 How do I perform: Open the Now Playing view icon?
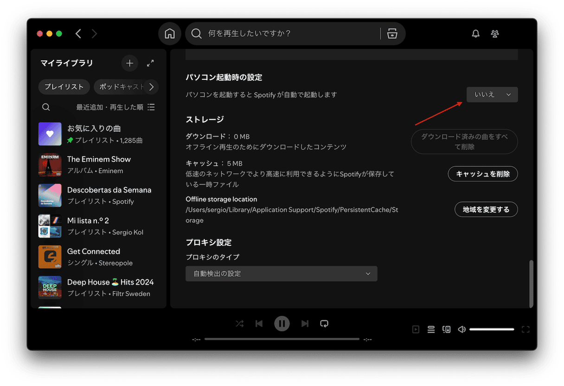(x=416, y=329)
